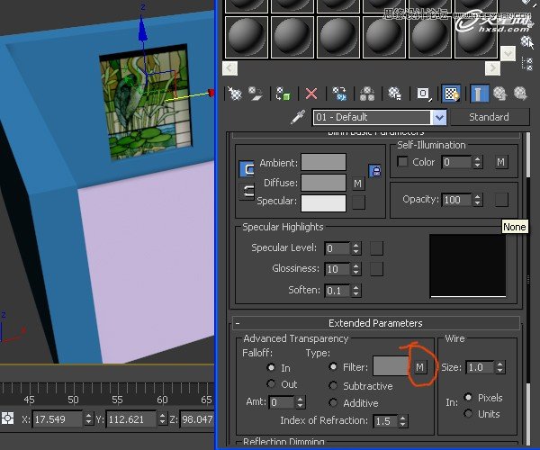Enable Self-Illumination Color checkbox
This screenshot has width=540, height=450.
[x=402, y=162]
